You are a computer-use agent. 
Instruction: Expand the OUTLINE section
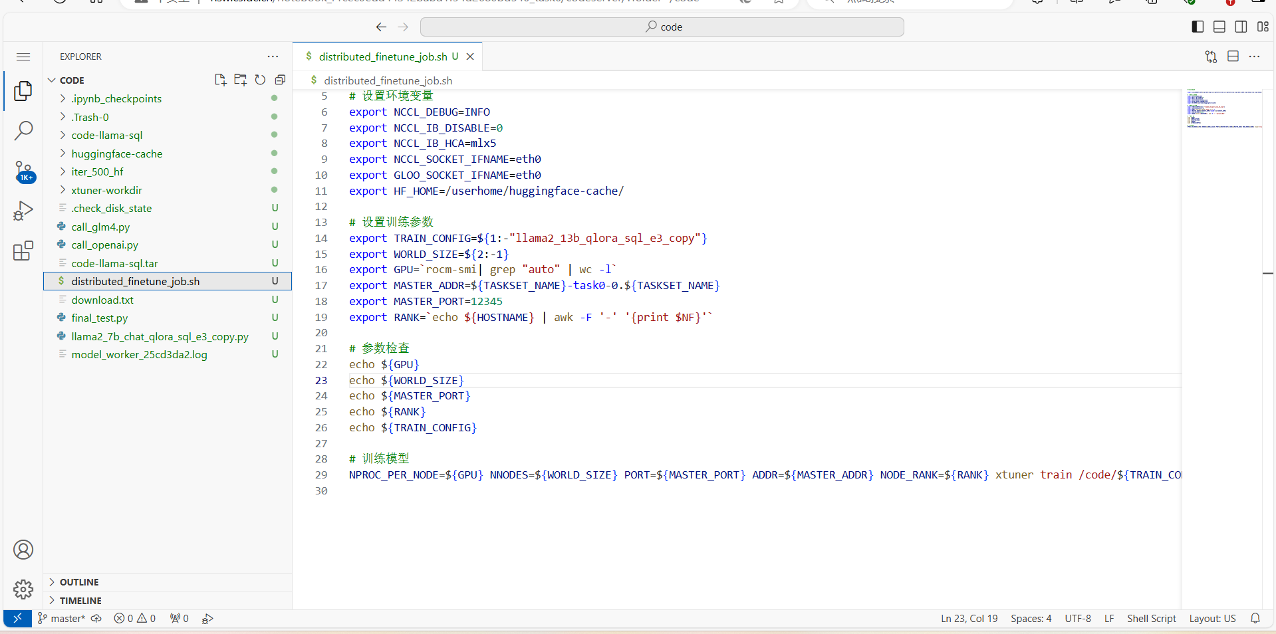(79, 582)
